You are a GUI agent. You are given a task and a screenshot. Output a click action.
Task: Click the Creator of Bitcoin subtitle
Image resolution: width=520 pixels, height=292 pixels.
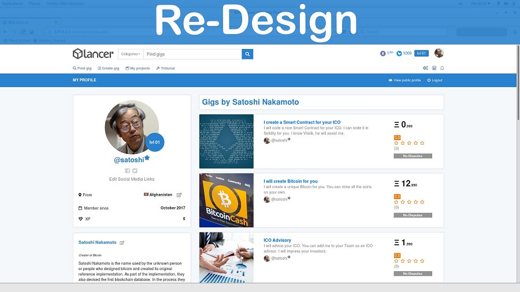click(90, 255)
